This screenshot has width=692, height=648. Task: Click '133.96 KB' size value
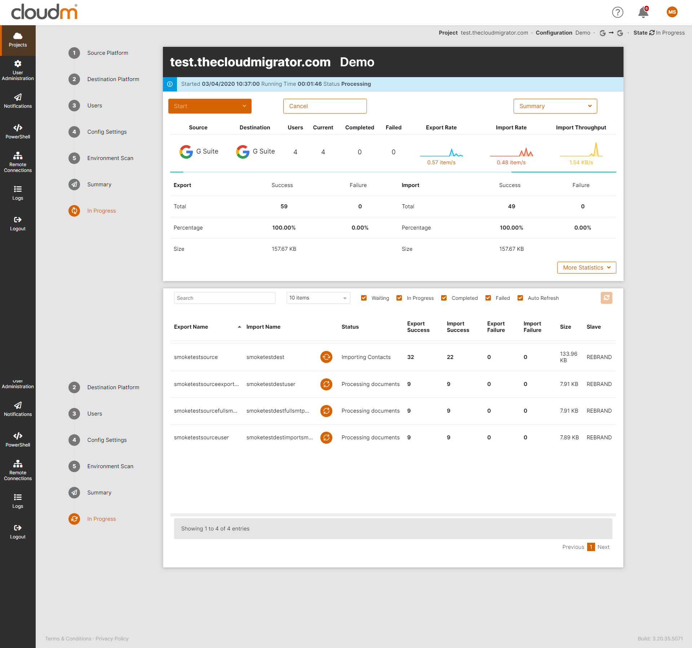pyautogui.click(x=568, y=357)
